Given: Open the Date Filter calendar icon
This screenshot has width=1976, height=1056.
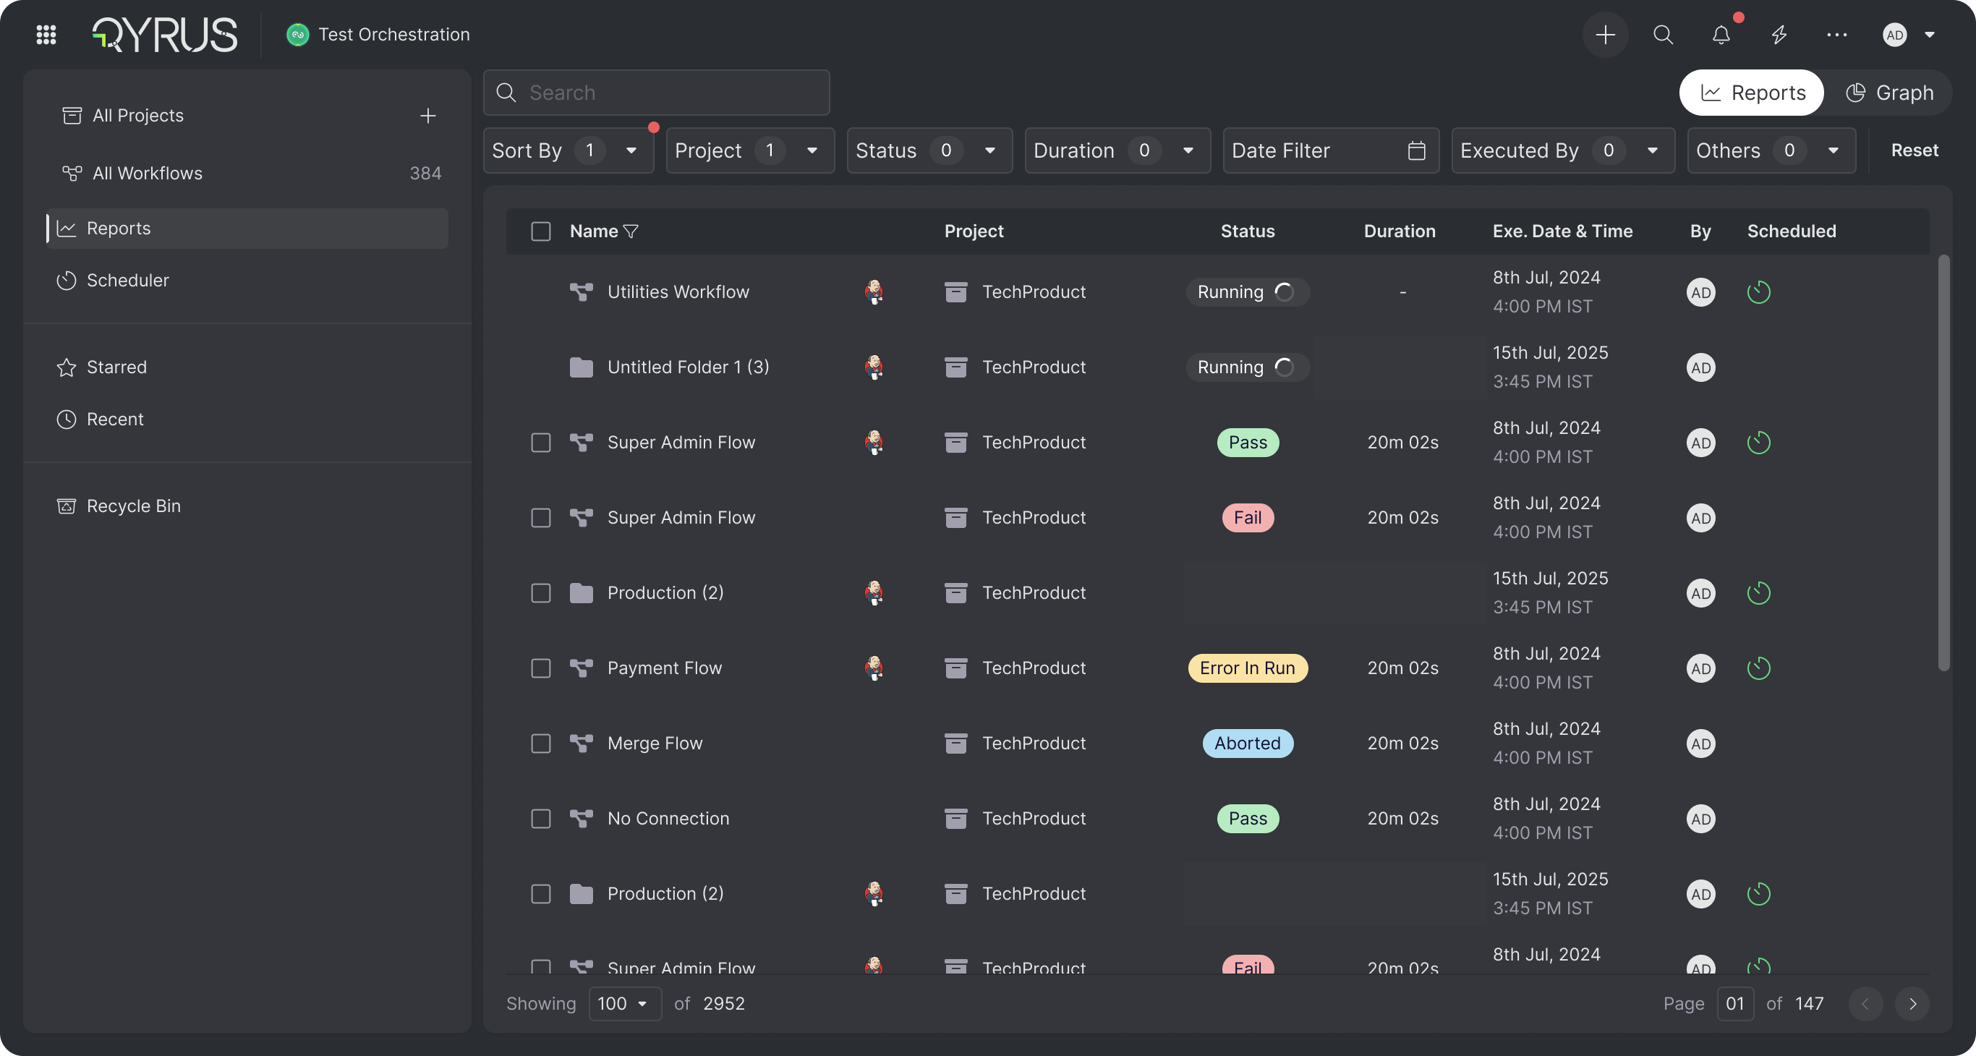Looking at the screenshot, I should 1417,150.
